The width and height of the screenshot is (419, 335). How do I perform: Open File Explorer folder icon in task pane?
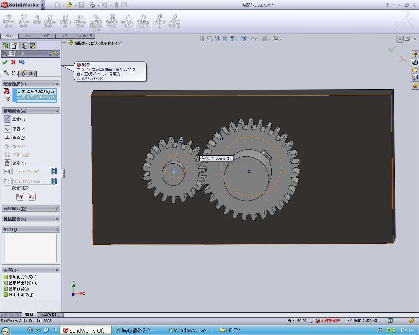tap(415, 70)
